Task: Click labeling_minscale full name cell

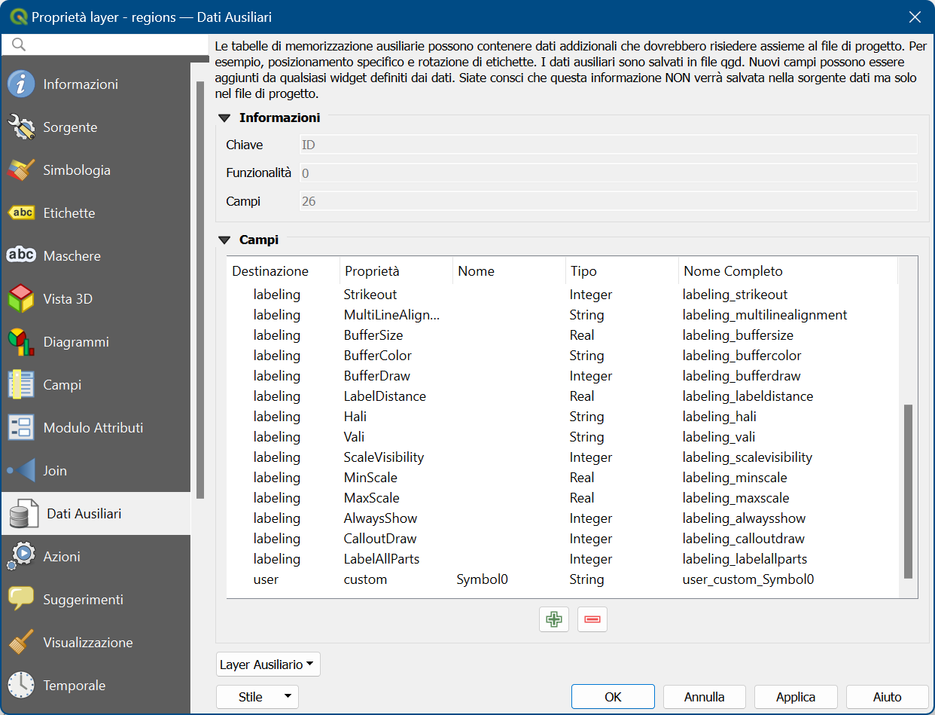Action: pyautogui.click(x=735, y=478)
